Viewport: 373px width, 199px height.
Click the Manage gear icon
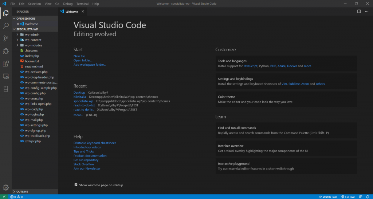pyautogui.click(x=6, y=187)
